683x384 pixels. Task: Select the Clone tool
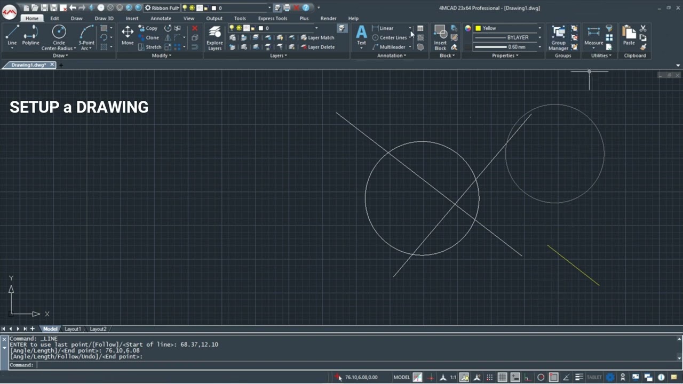[148, 38]
